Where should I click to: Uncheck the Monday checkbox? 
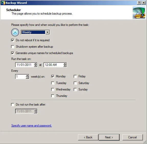click(x=53, y=76)
